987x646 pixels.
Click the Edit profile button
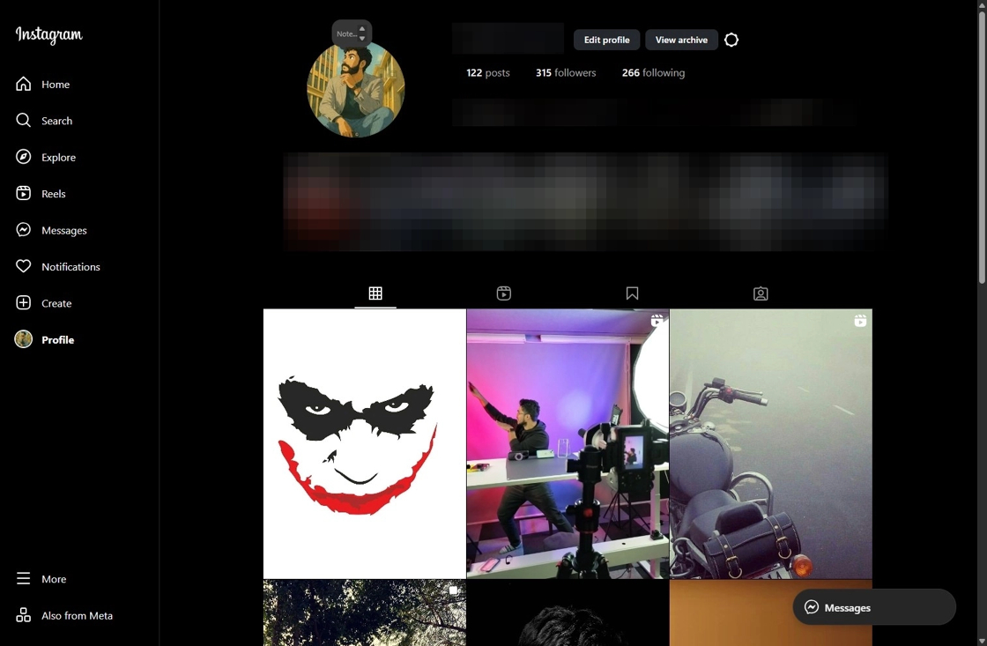pyautogui.click(x=607, y=40)
